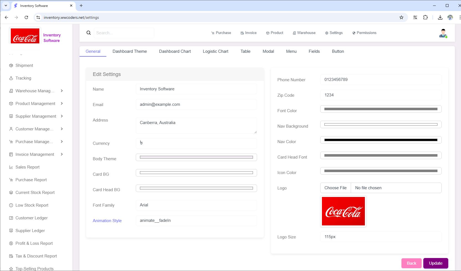Open the browser extensions puzzle icon
461x271 pixels.
point(425,17)
